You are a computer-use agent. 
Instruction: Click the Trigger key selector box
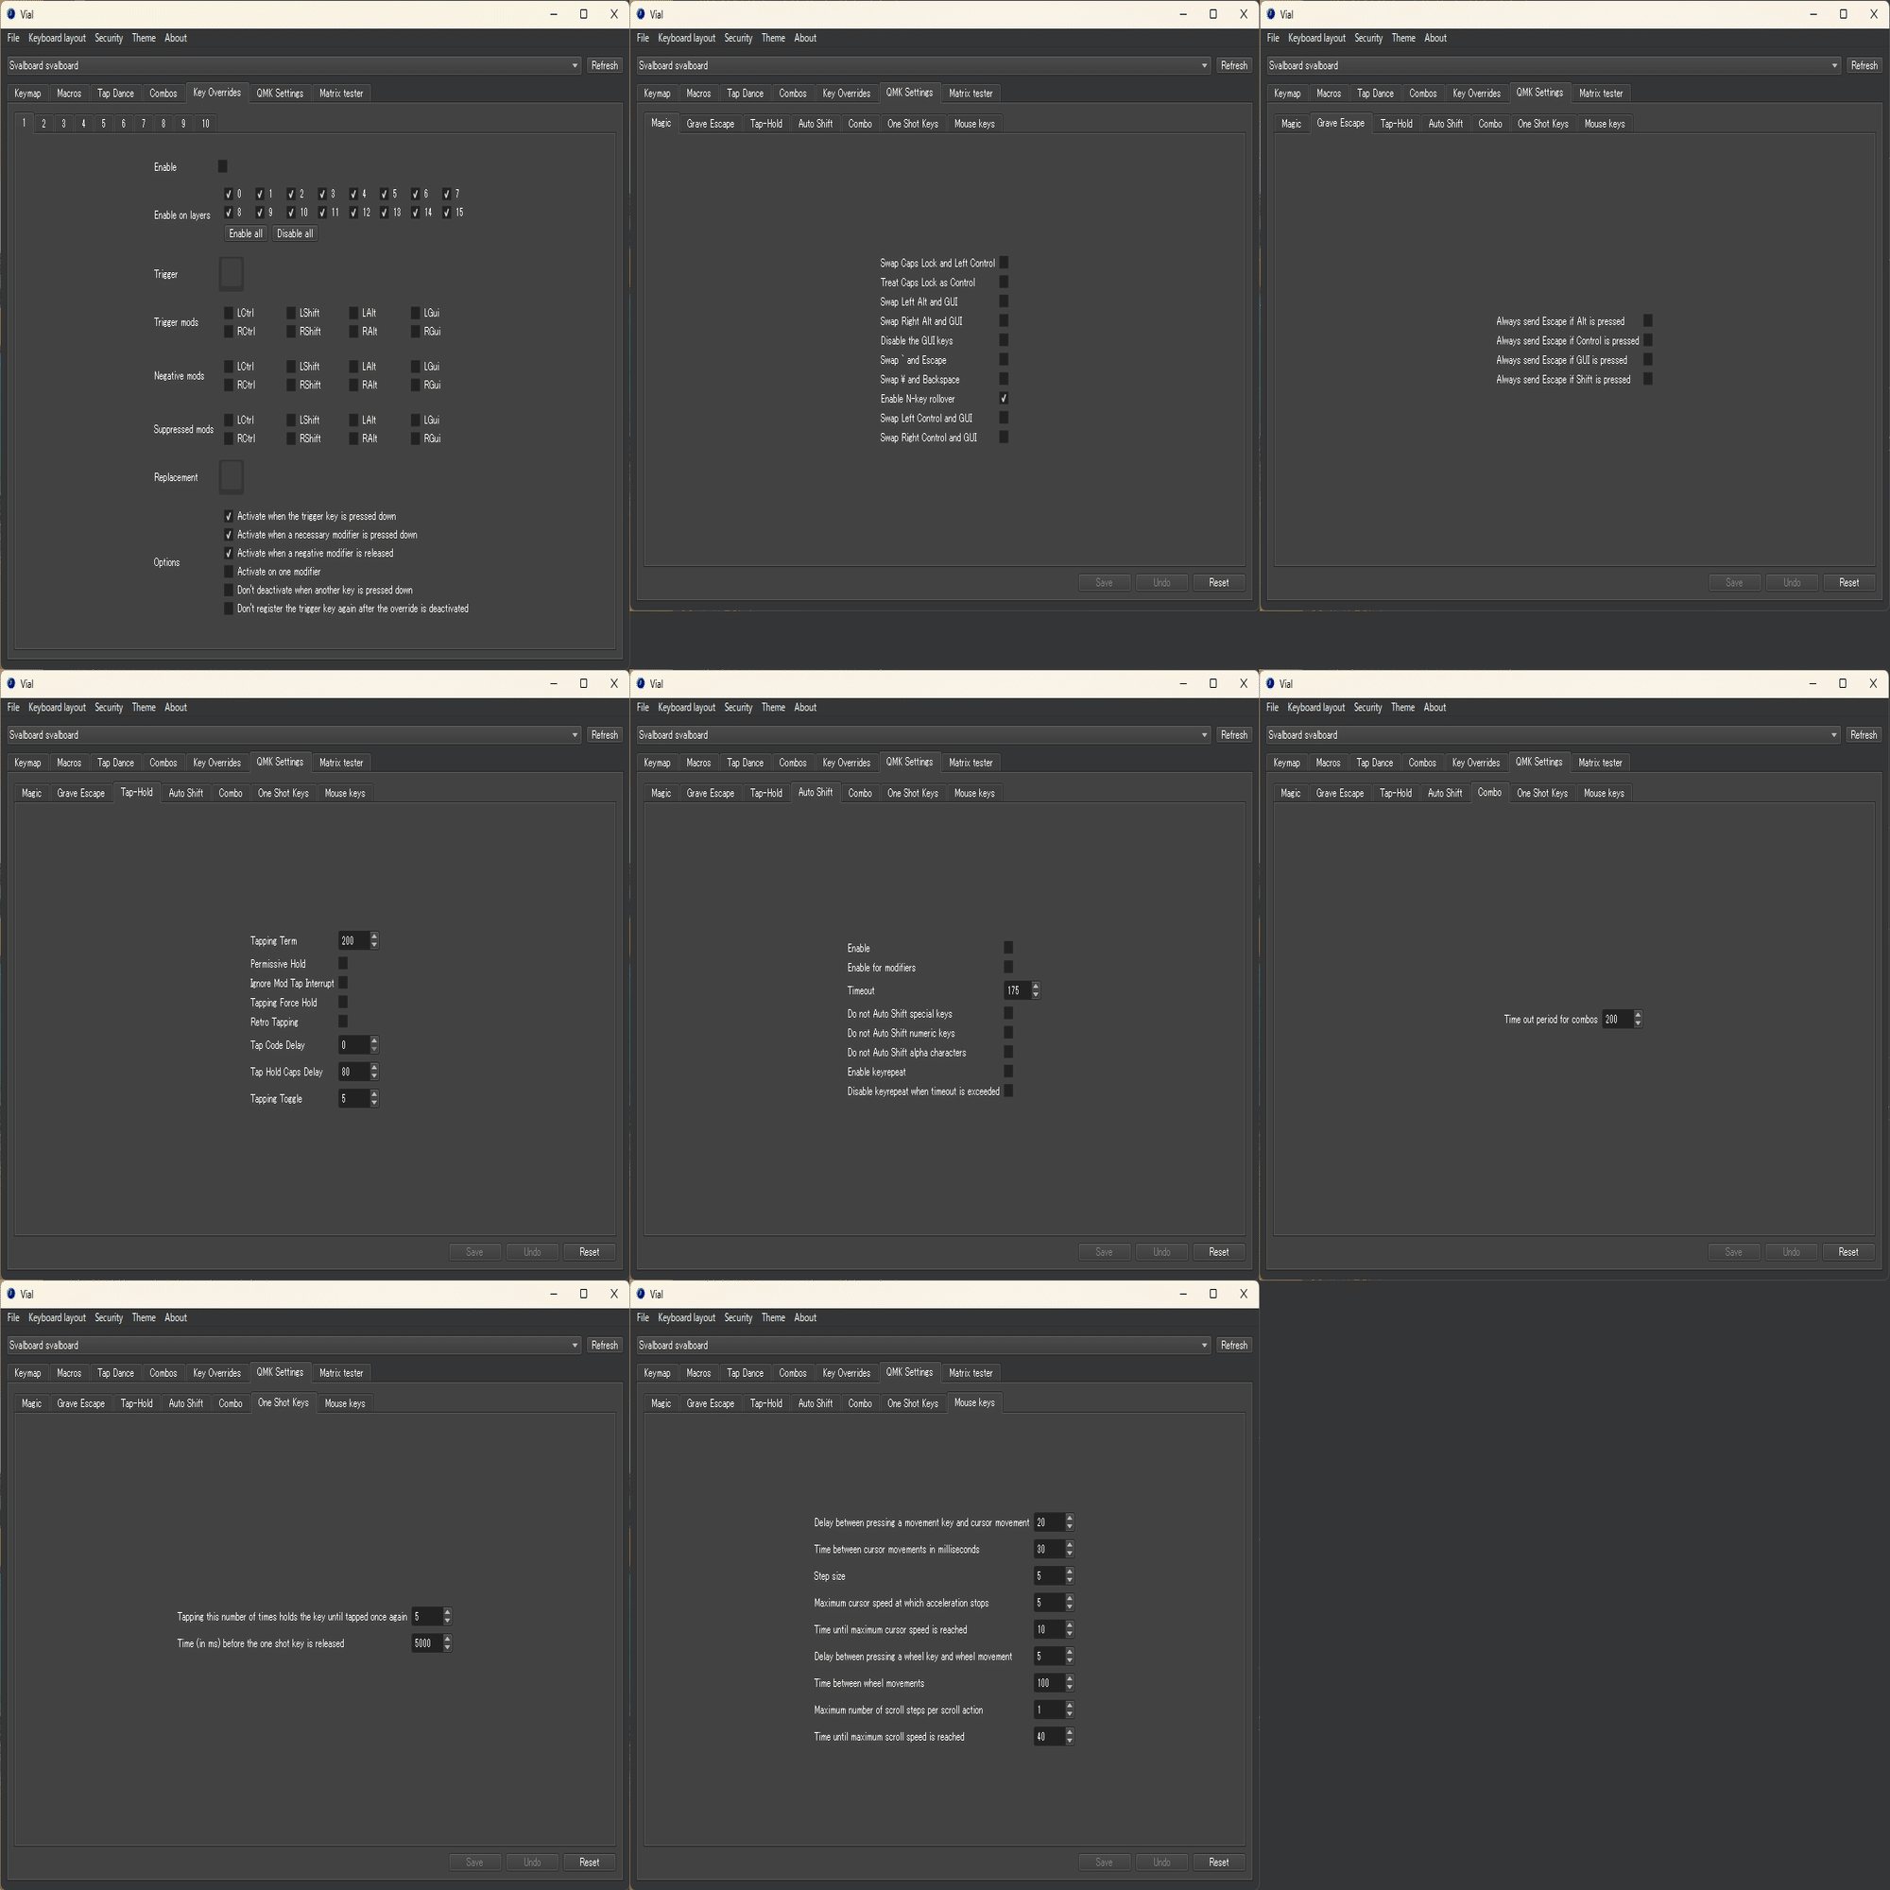pyautogui.click(x=231, y=274)
